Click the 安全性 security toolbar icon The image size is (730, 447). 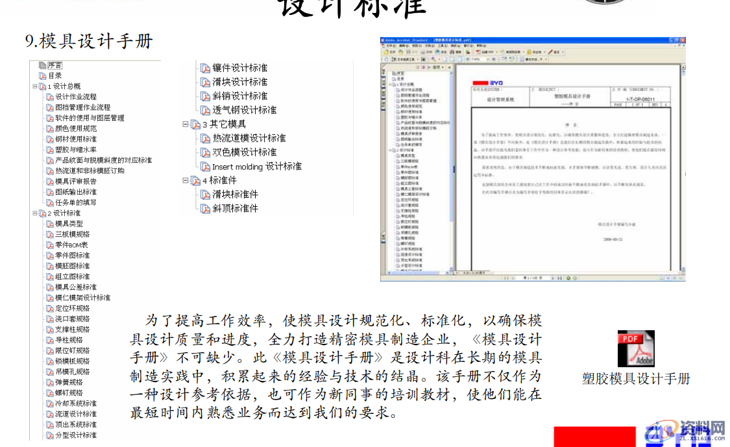[x=532, y=52]
